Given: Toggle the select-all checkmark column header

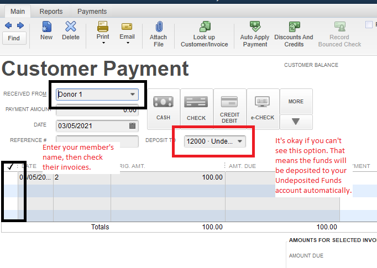Looking at the screenshot, I should pyautogui.click(x=10, y=166).
